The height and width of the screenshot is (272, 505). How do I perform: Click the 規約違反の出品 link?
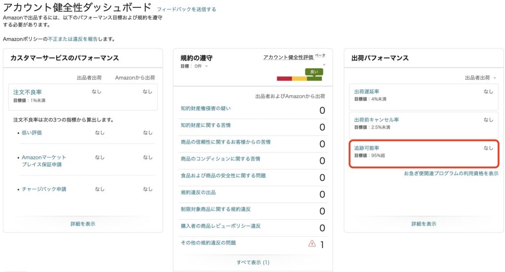[x=198, y=193]
